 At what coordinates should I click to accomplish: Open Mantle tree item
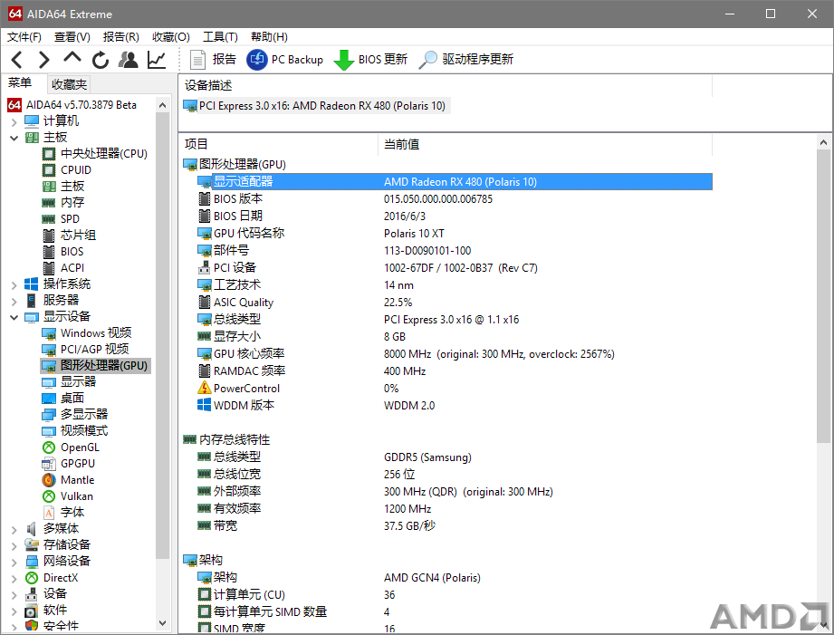click(77, 480)
